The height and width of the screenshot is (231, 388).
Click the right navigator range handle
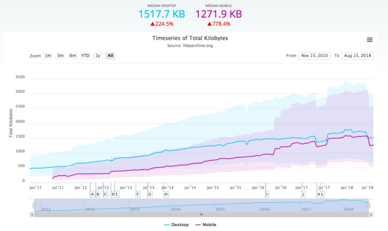(x=368, y=205)
